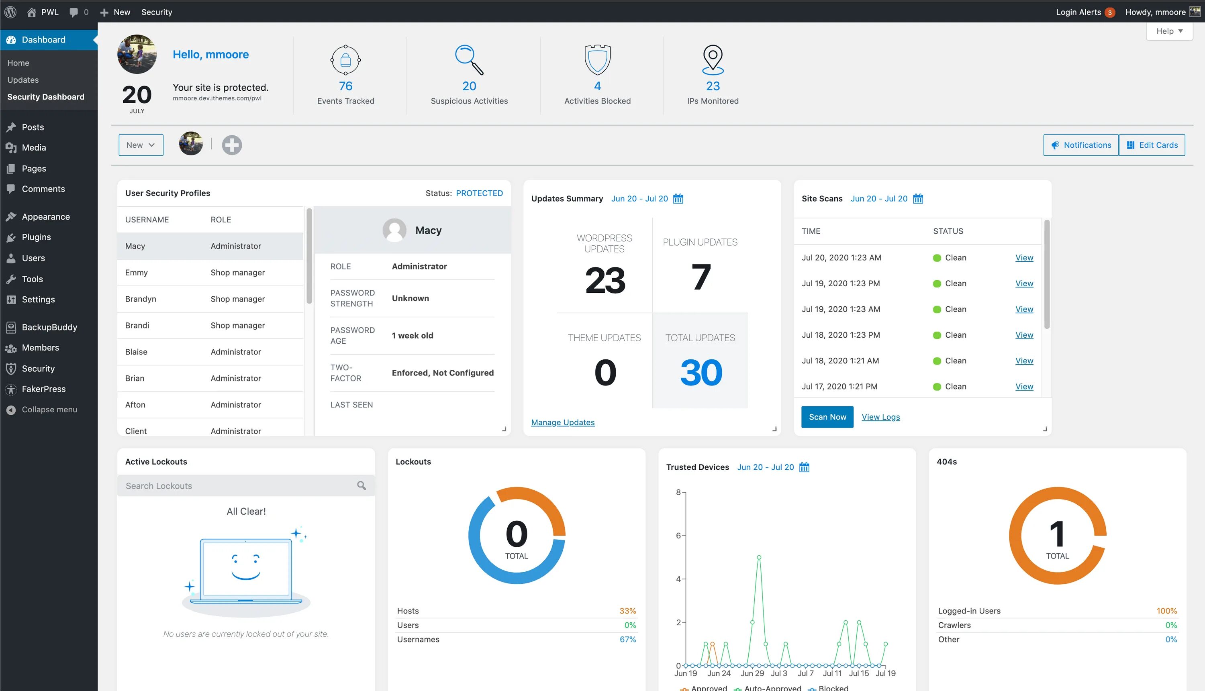This screenshot has width=1205, height=691.
Task: Open the Trusted Devices date calendar icon
Action: [x=804, y=467]
